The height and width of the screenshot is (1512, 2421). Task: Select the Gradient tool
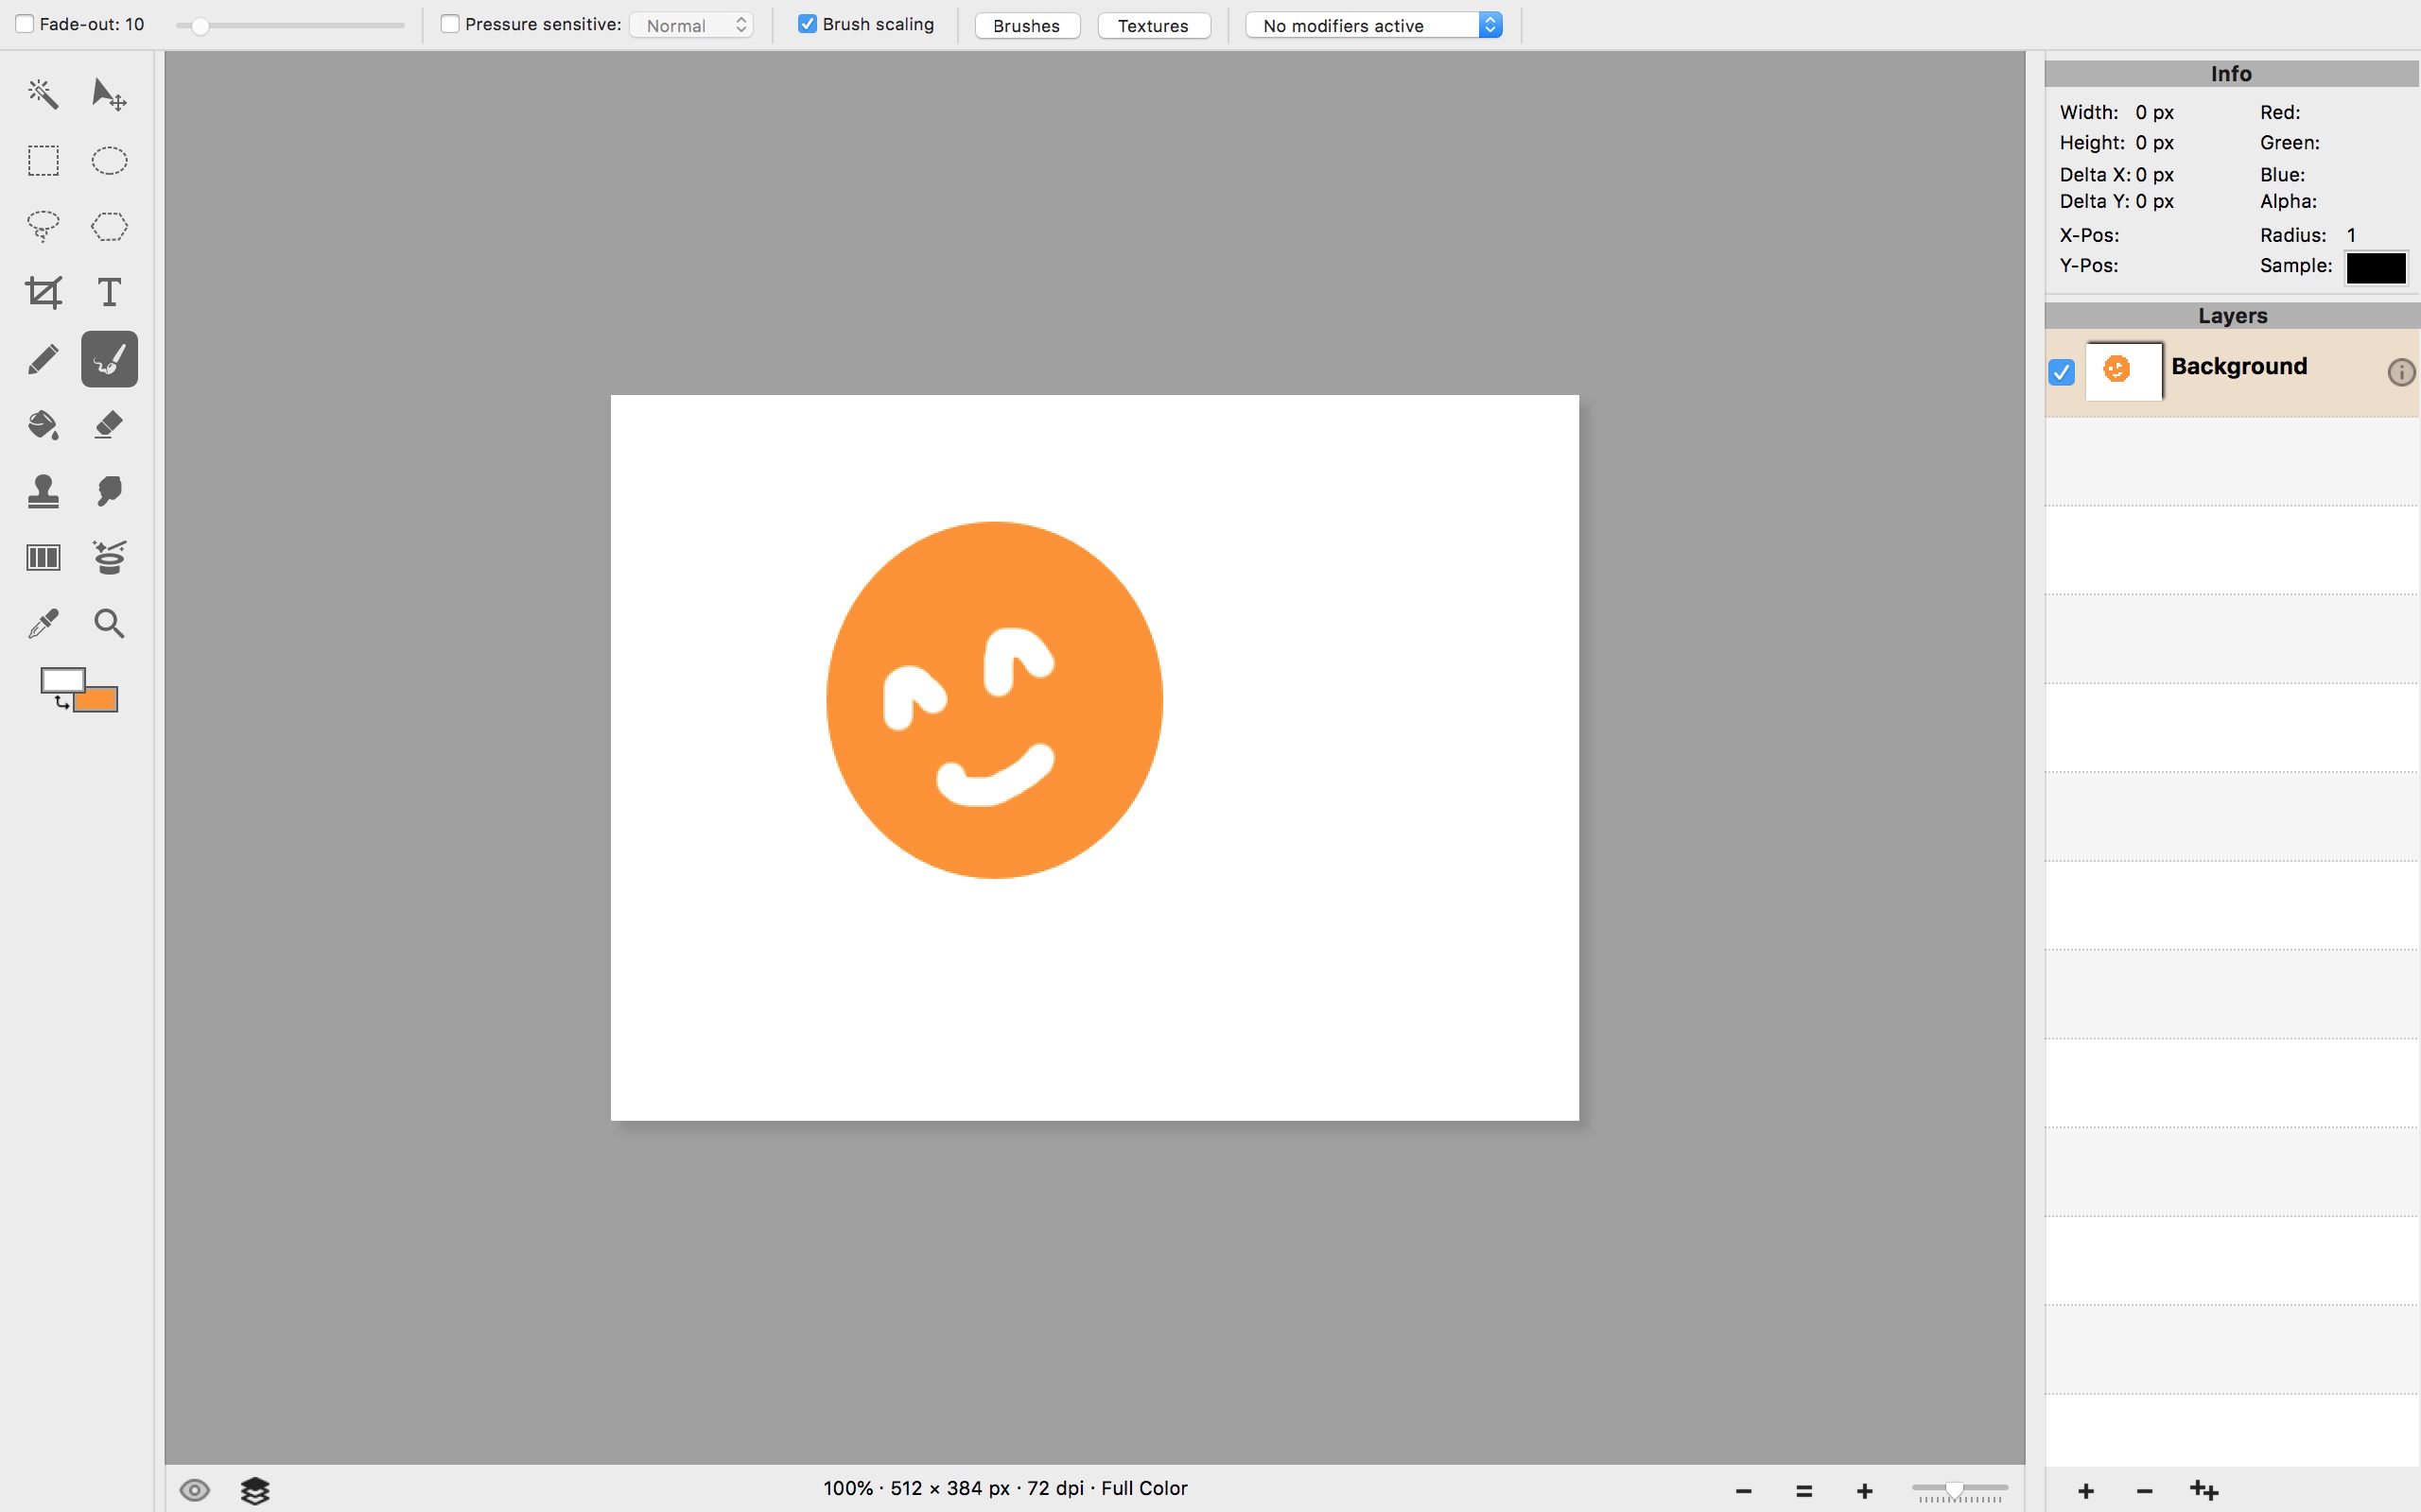click(x=43, y=557)
